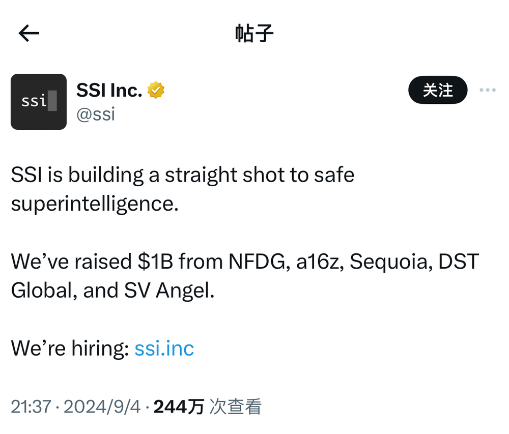Open the 244万 view count
509x434 pixels.
click(x=179, y=407)
